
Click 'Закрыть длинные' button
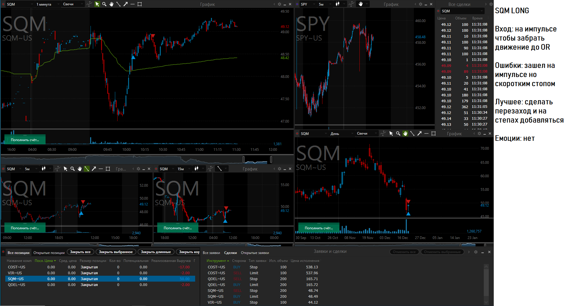[x=156, y=252]
